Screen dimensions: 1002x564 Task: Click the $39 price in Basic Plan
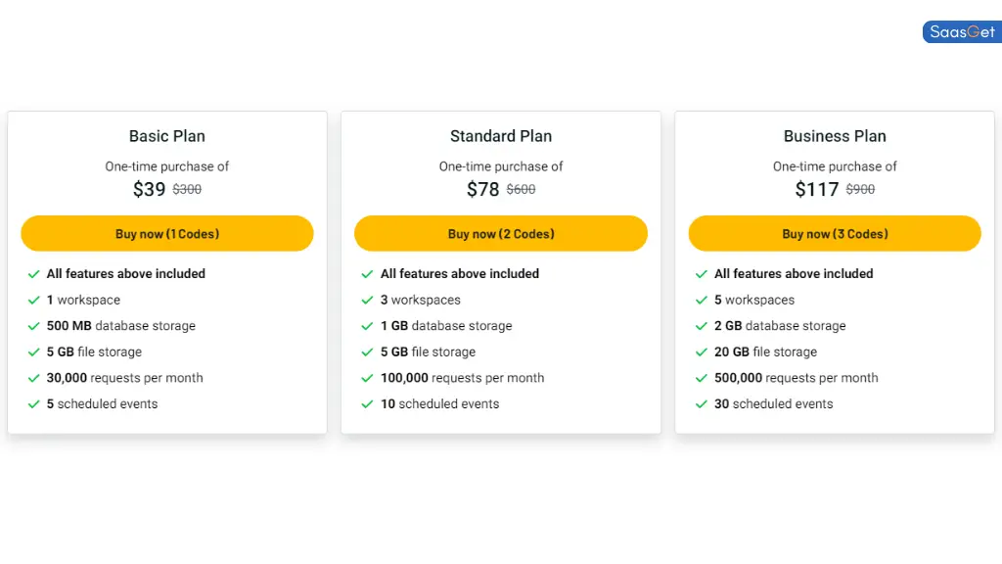147,189
